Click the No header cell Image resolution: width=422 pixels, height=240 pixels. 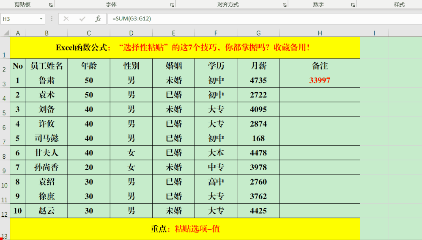(x=18, y=66)
